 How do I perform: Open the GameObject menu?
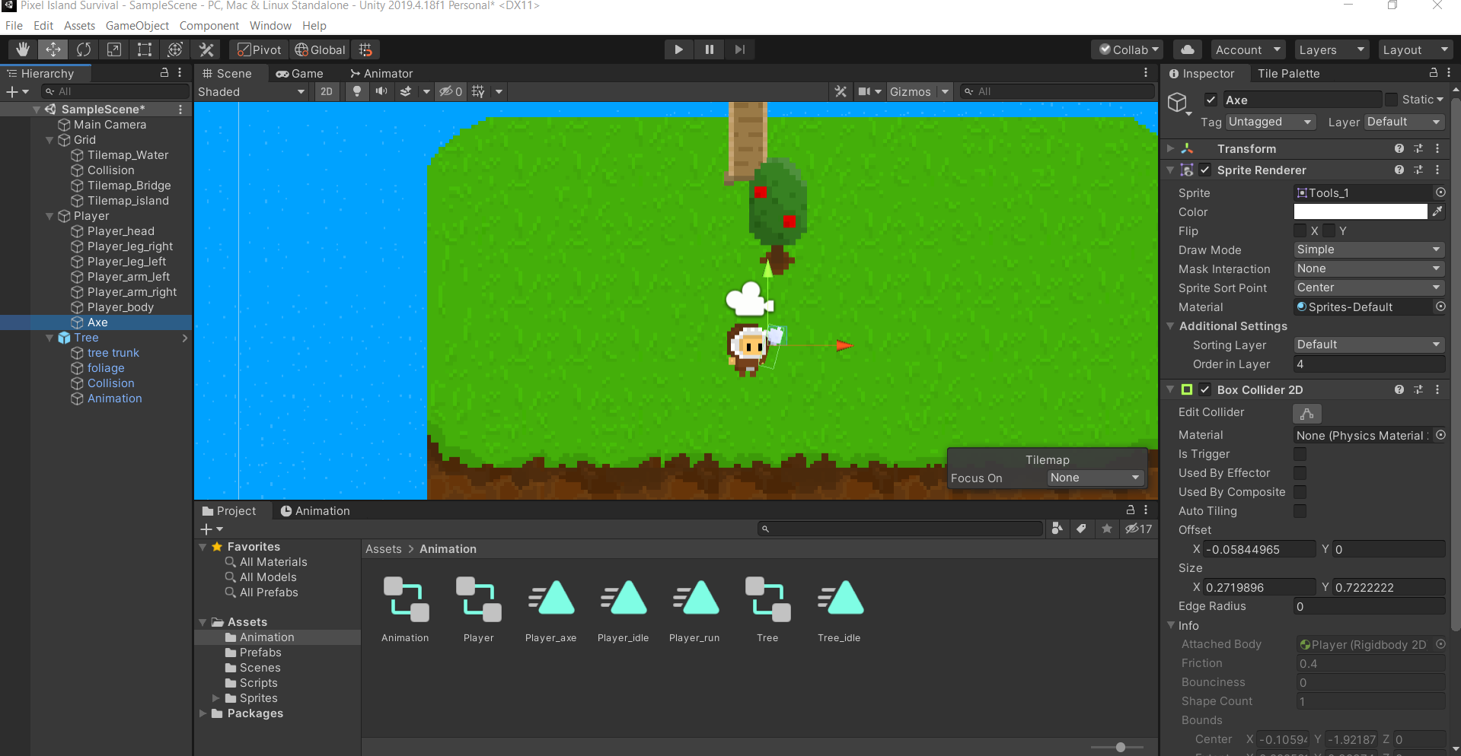(137, 25)
